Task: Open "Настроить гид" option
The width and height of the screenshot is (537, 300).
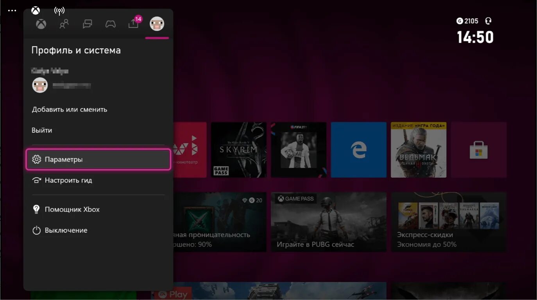Action: (x=98, y=180)
